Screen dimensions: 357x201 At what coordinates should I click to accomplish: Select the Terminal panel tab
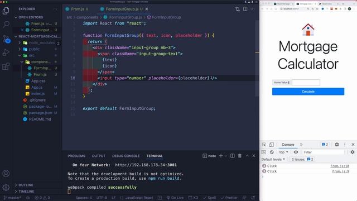pos(155,156)
